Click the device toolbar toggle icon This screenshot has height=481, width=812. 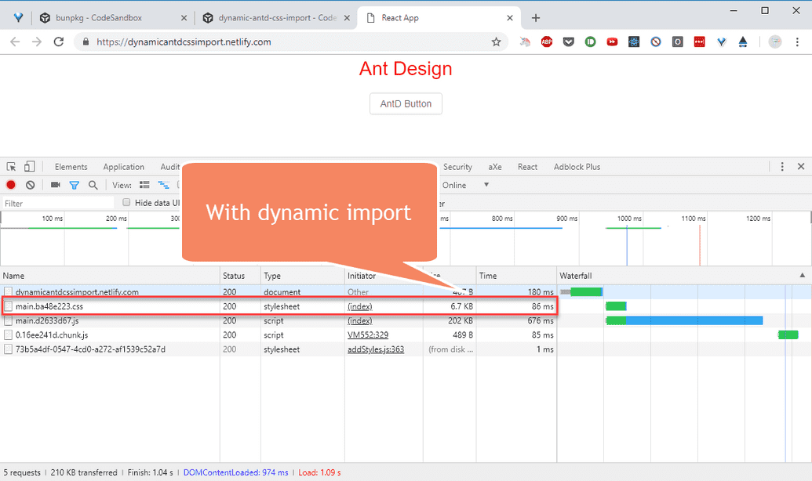point(29,166)
